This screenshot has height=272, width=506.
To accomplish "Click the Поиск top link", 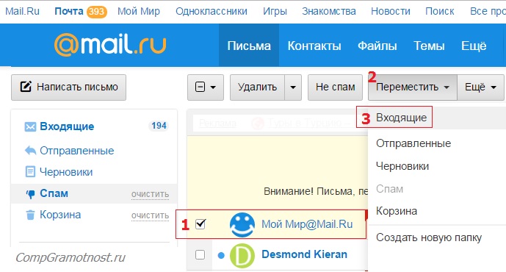I will 439,11.
